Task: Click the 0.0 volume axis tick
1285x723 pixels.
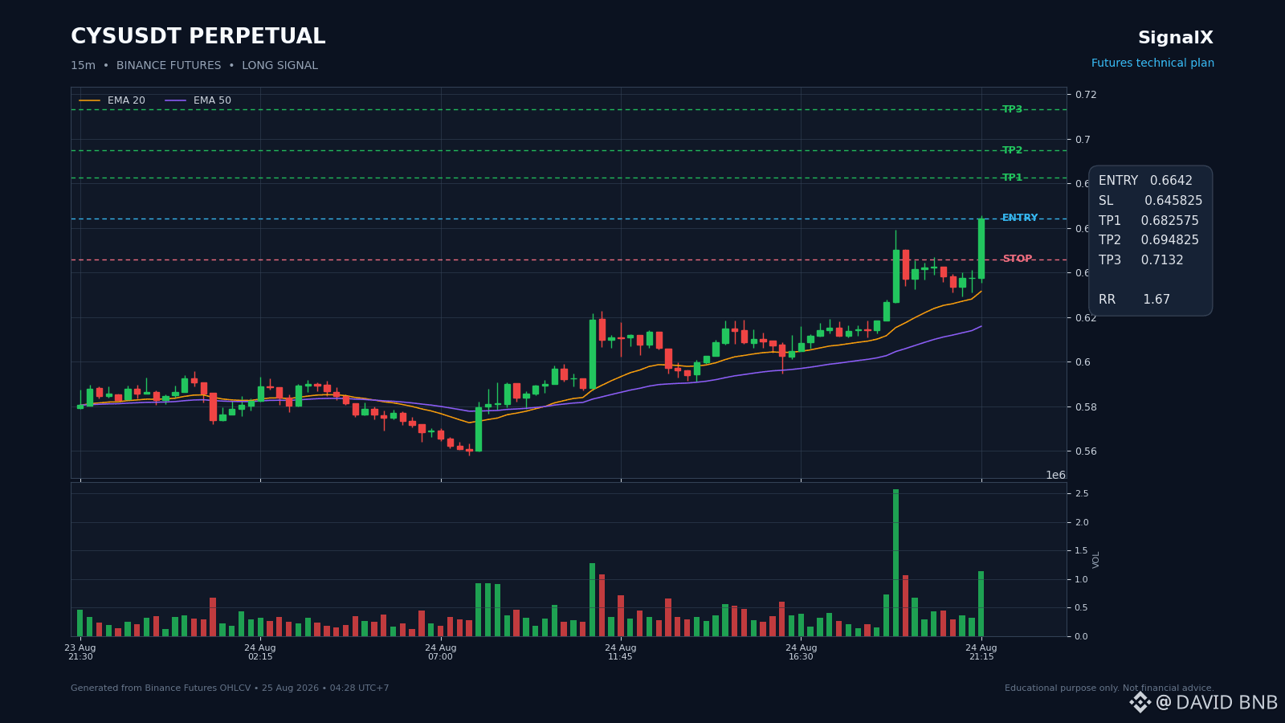Action: click(1081, 636)
